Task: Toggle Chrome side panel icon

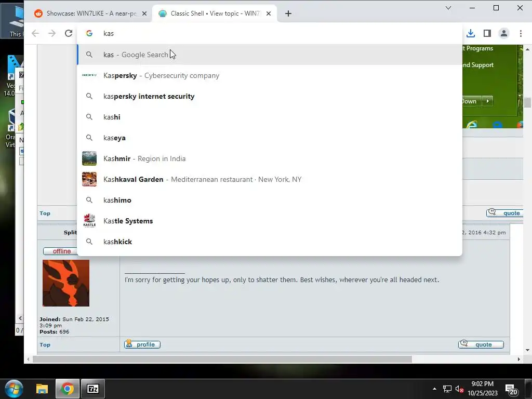Action: pyautogui.click(x=487, y=33)
